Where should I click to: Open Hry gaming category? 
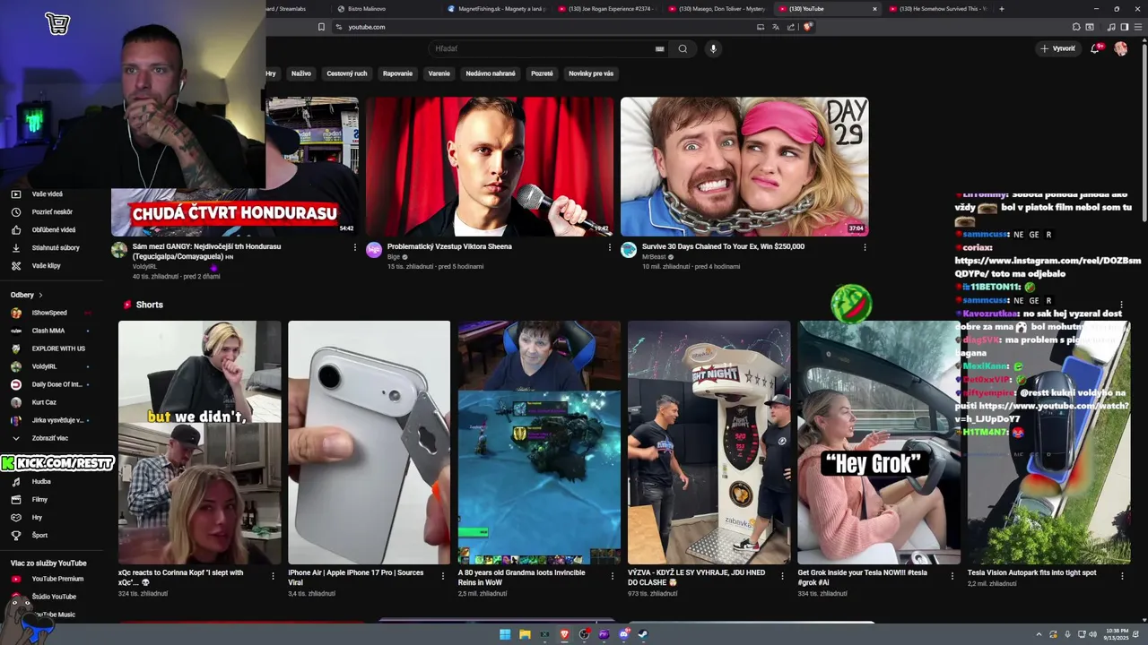coord(51,518)
